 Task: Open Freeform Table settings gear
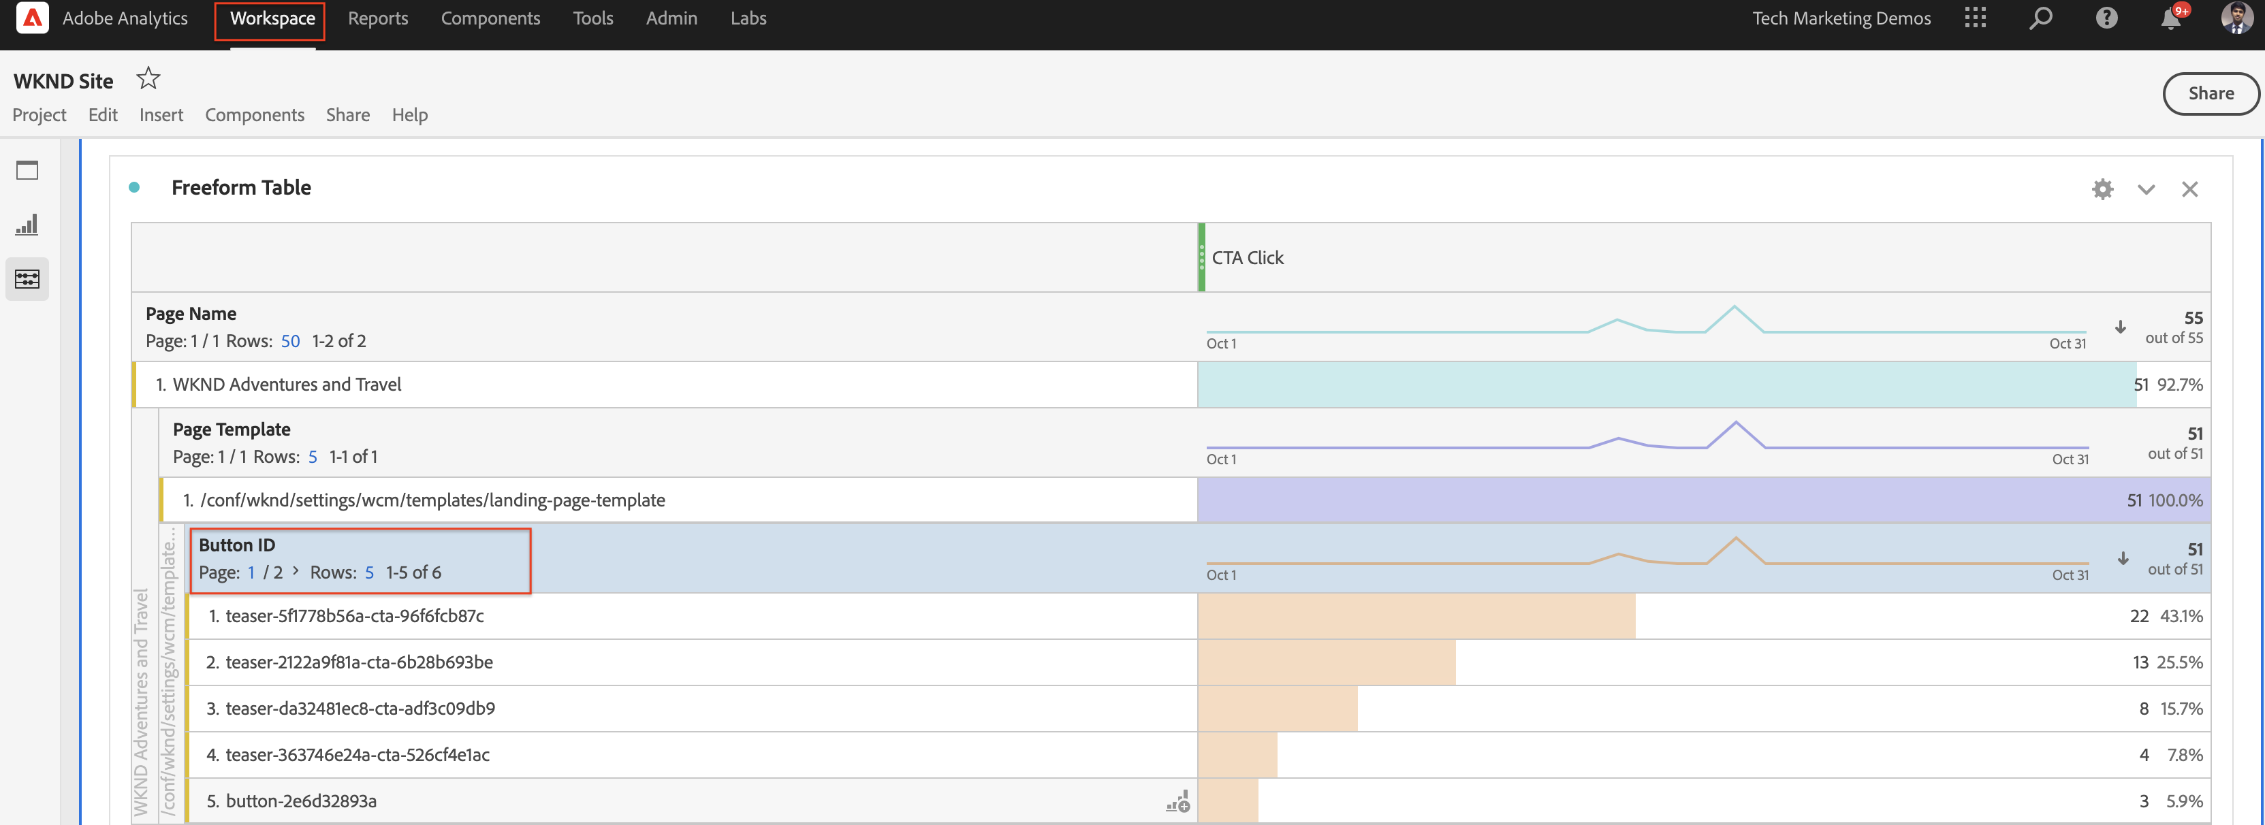tap(2102, 189)
